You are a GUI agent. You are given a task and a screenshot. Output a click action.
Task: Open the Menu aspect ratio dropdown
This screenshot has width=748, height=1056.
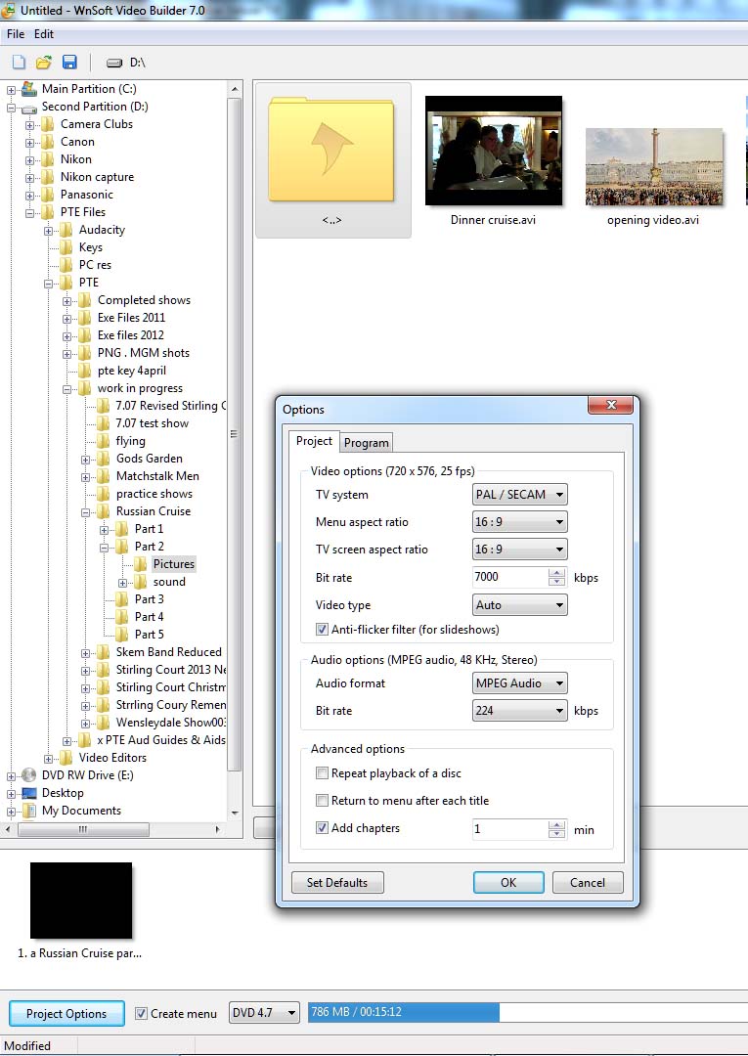(x=520, y=522)
